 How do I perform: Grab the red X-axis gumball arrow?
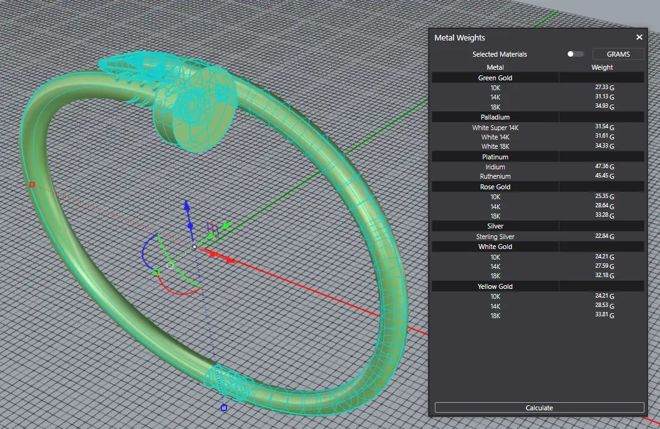point(230,261)
